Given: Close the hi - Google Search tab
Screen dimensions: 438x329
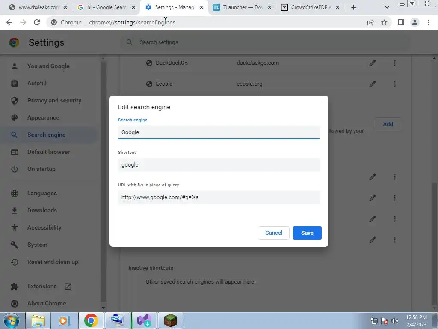Looking at the screenshot, I should click(x=133, y=7).
